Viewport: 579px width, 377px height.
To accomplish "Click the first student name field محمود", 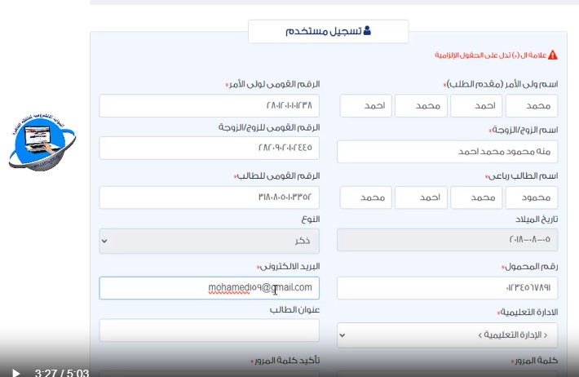I will pyautogui.click(x=532, y=197).
